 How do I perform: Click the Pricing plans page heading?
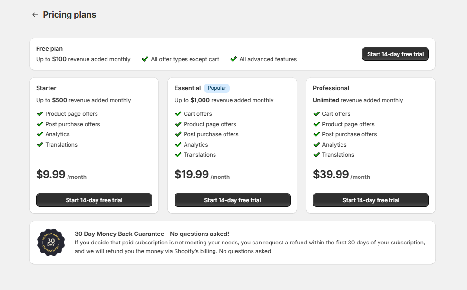(x=69, y=15)
